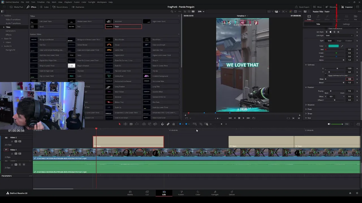Click the Custom Zoom magnifier icon

207,124
